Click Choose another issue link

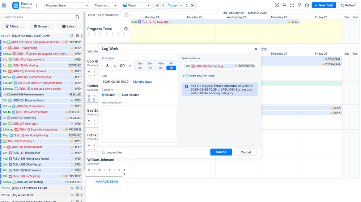point(199,76)
